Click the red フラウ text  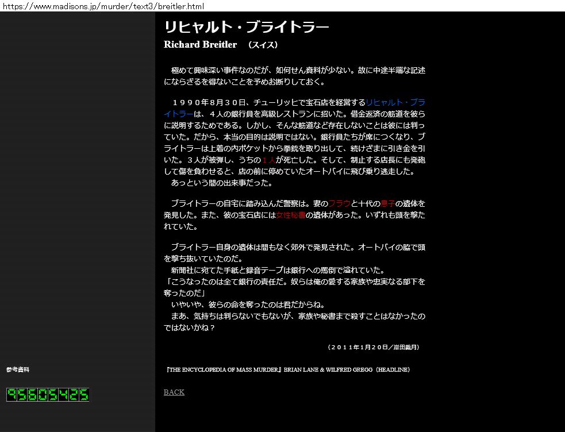pos(339,203)
